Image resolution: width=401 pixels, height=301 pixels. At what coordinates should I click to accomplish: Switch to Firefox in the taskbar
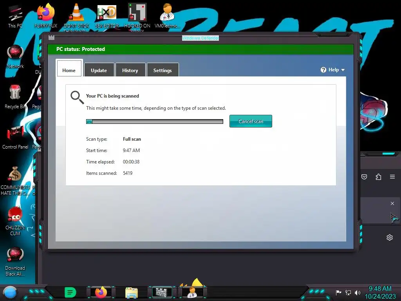[101, 292]
